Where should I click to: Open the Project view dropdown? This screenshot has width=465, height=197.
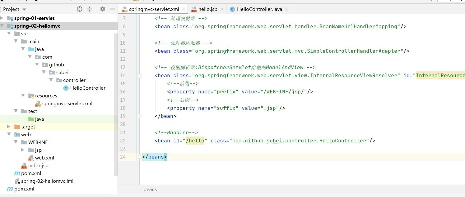(x=24, y=9)
